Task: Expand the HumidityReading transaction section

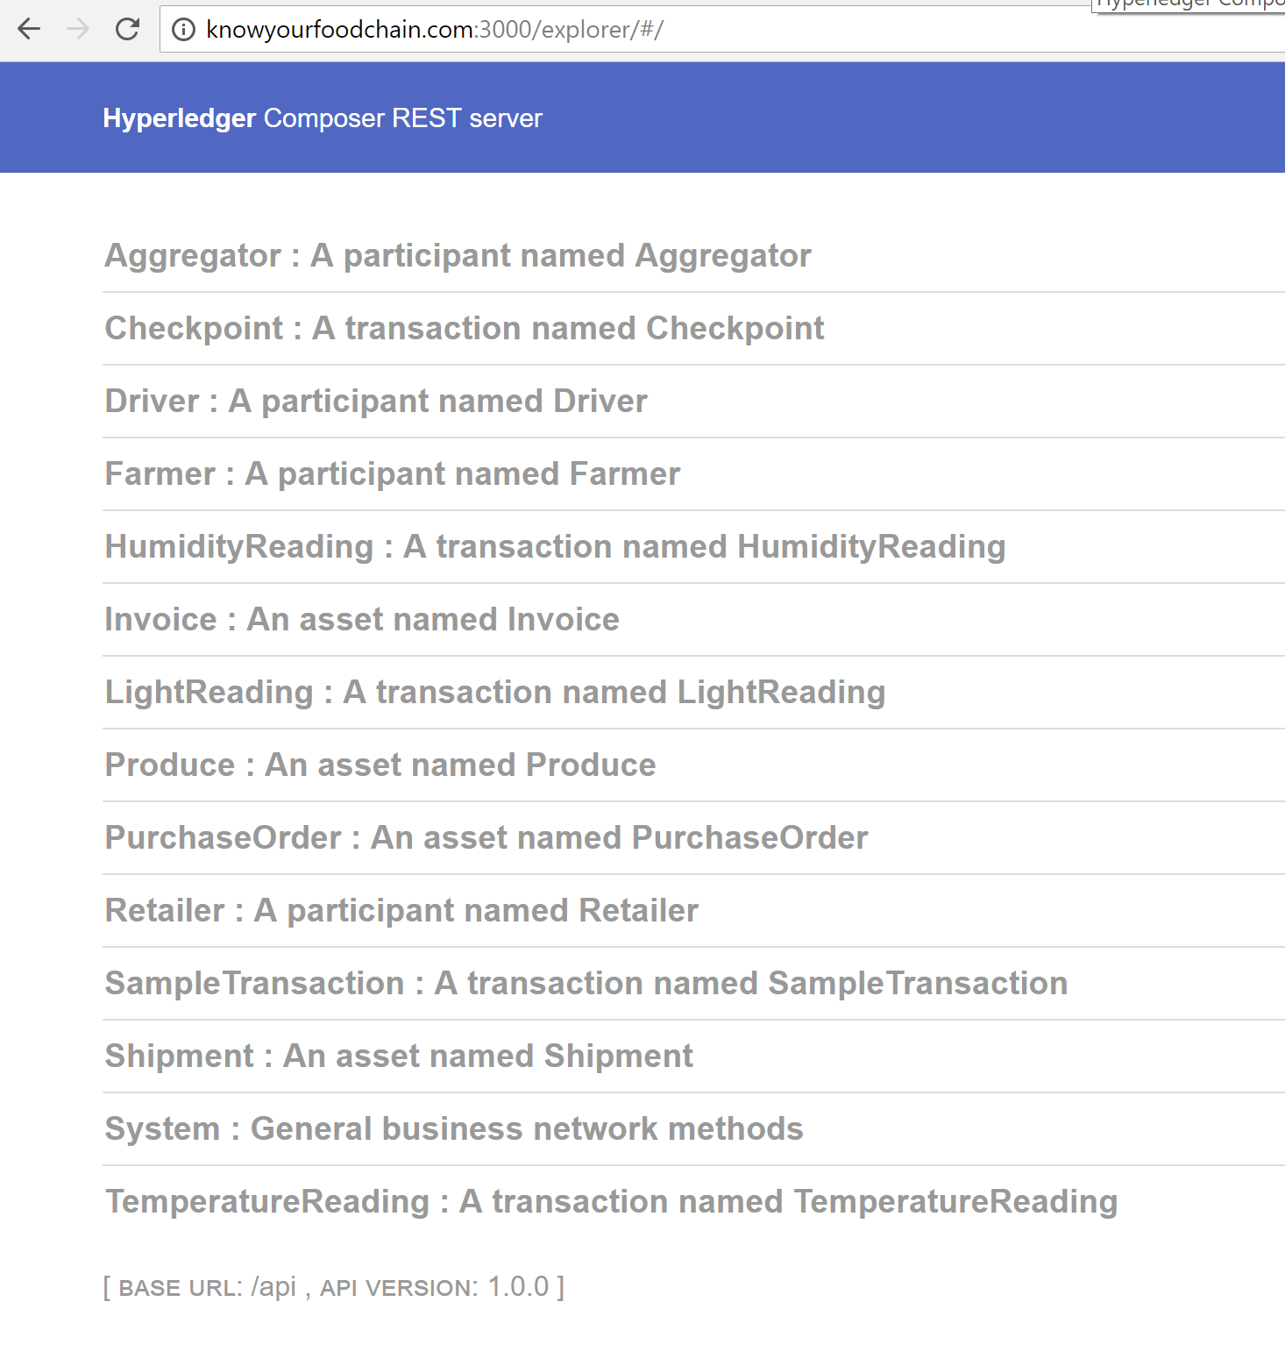Action: (x=554, y=545)
